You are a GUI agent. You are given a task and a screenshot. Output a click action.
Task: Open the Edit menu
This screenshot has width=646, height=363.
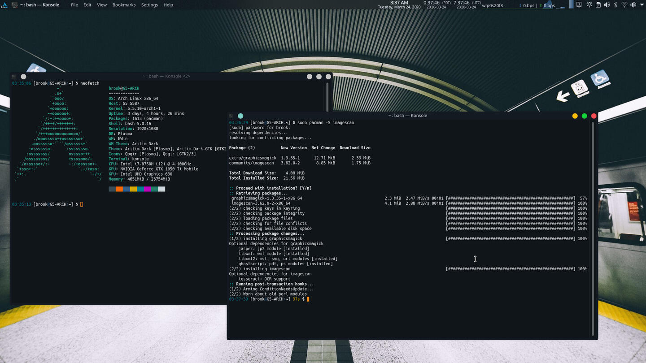(87, 5)
